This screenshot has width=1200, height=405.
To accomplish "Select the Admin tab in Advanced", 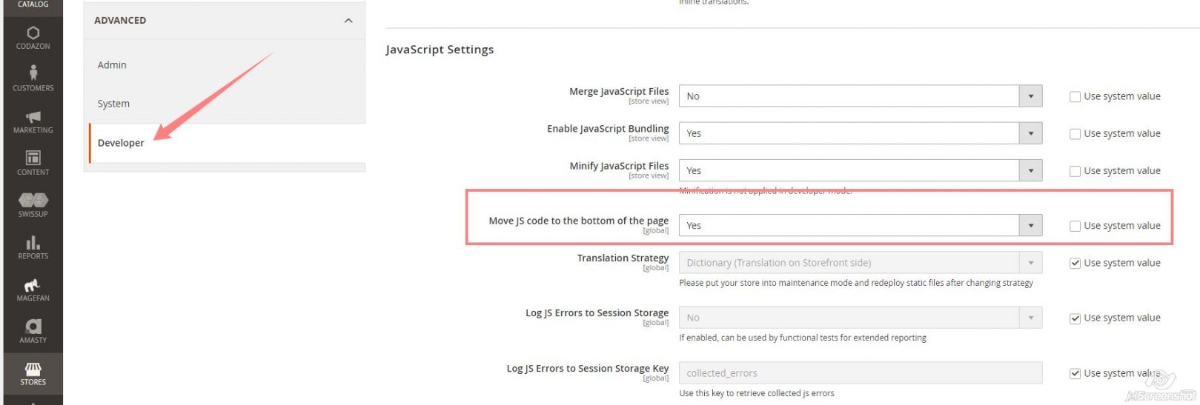I will [112, 65].
